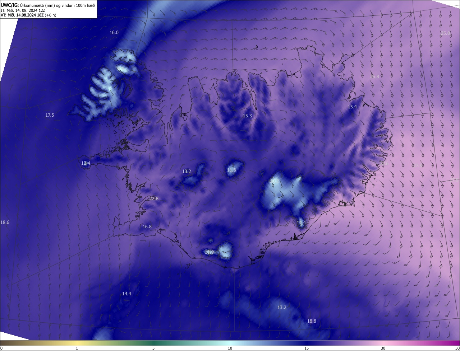Click the 14.4 value label over the southern ocean
460x351 pixels.
[126, 294]
